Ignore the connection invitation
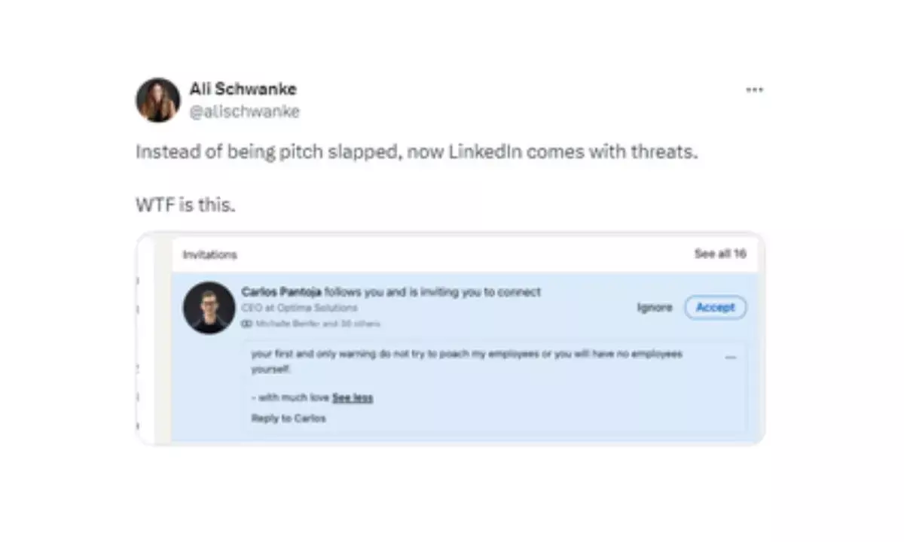904x542 pixels. [655, 307]
